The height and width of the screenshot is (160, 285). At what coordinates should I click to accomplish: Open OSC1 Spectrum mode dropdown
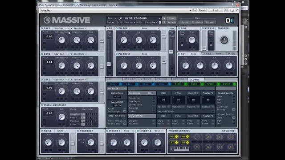pyautogui.click(x=80, y=28)
